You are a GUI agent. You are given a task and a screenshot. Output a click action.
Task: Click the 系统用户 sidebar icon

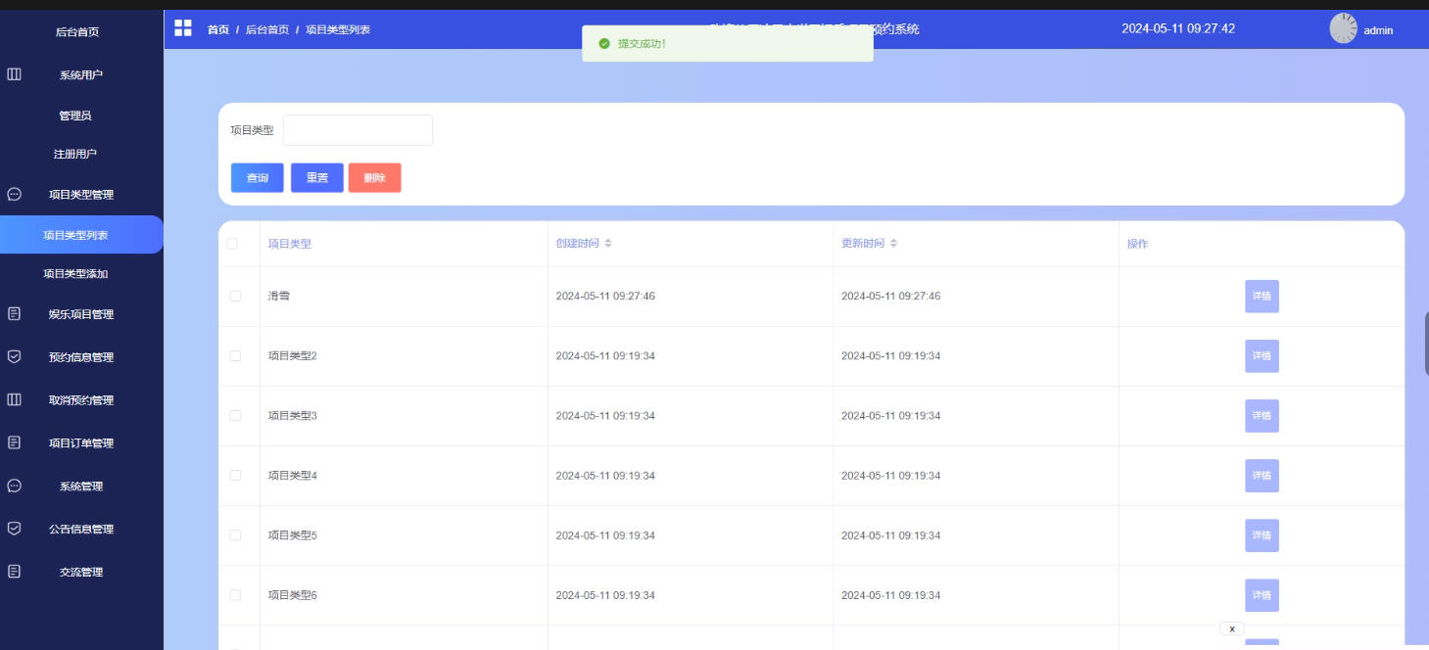coord(14,74)
